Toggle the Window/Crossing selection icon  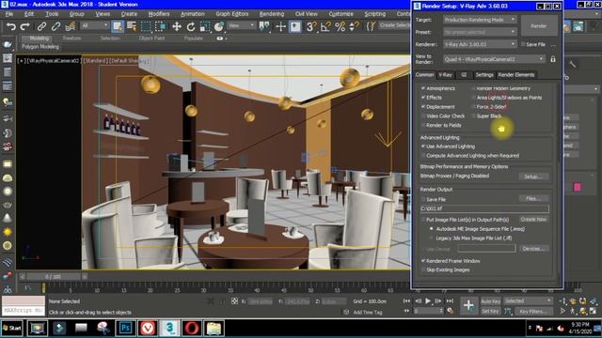point(160,26)
